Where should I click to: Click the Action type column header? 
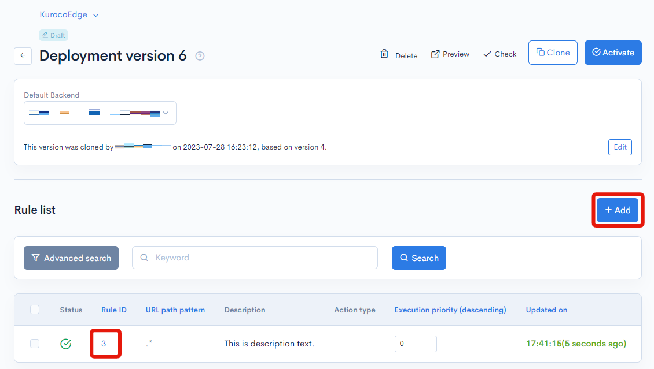355,310
